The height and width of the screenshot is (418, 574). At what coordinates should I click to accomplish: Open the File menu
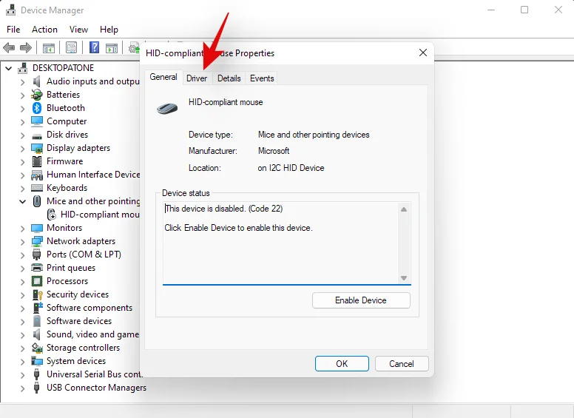13,30
